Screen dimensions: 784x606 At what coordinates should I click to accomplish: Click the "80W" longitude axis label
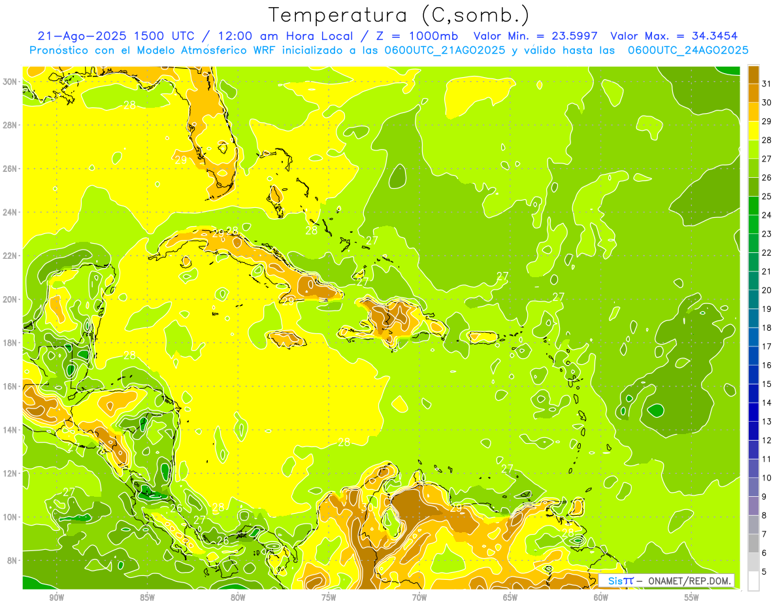[x=238, y=598]
